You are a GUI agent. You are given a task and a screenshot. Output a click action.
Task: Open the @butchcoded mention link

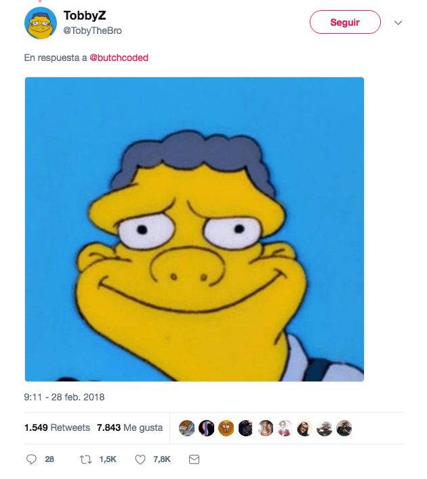119,58
